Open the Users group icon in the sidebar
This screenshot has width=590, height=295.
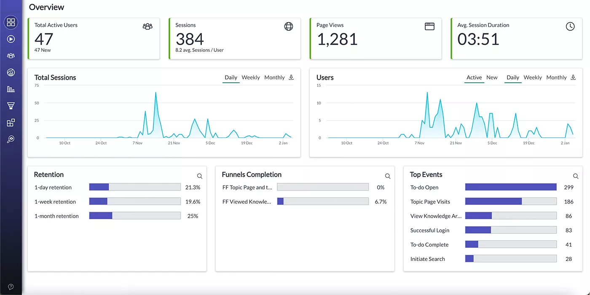coord(11,55)
